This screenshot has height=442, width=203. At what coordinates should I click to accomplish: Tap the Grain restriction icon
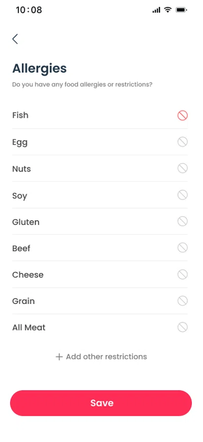[x=182, y=301]
